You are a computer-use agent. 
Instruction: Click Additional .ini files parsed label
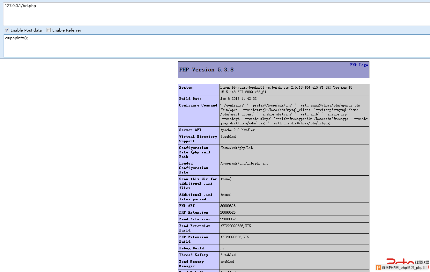[x=196, y=197]
